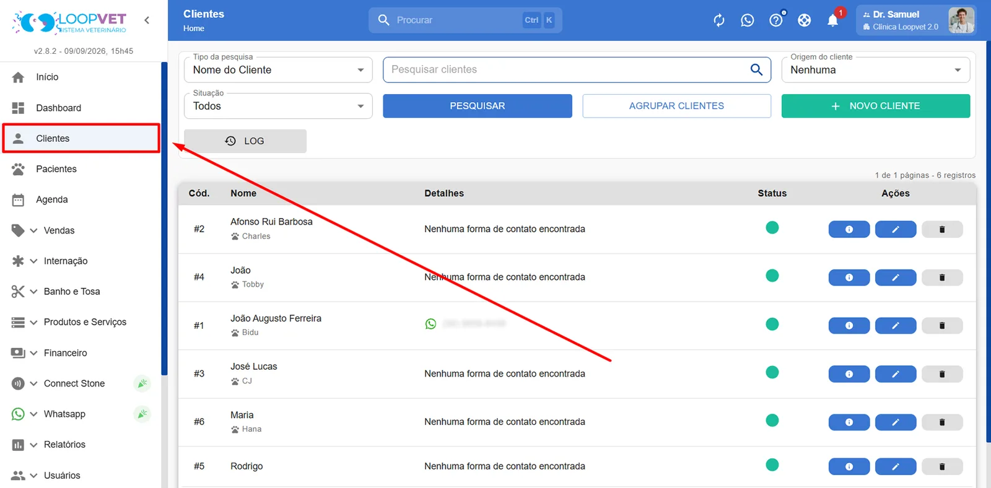Edit client João Augusto Ferreira
The width and height of the screenshot is (991, 488).
[x=896, y=326]
